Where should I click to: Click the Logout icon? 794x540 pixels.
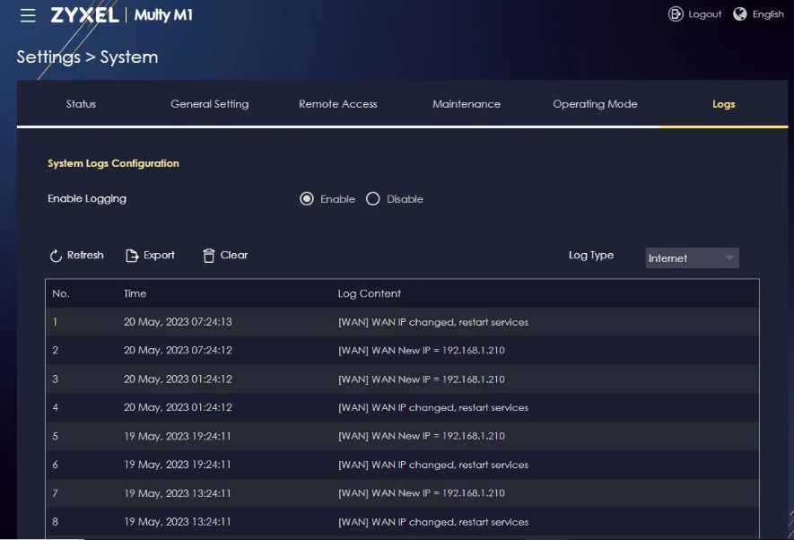676,14
